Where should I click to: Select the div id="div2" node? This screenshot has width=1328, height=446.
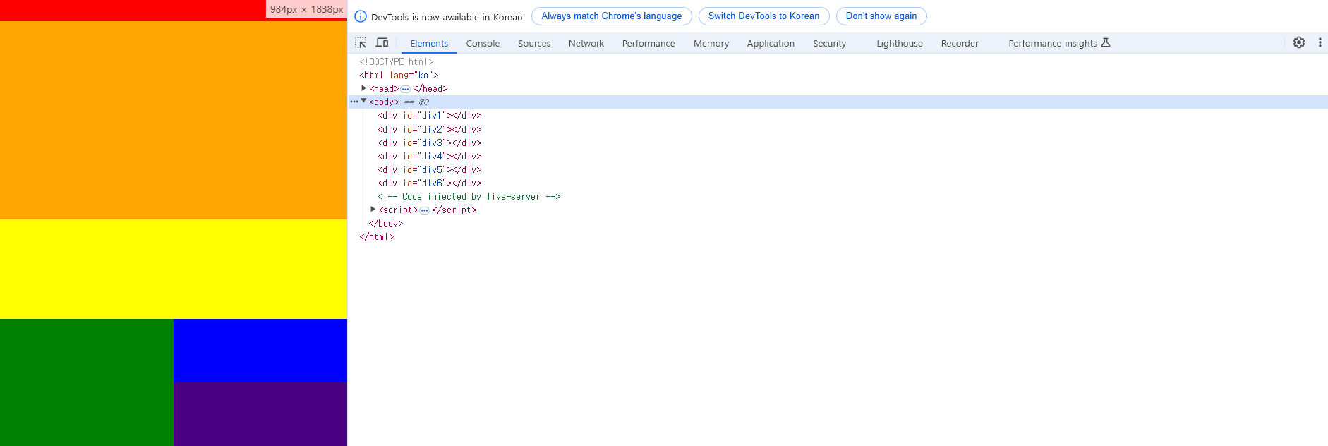(x=430, y=129)
